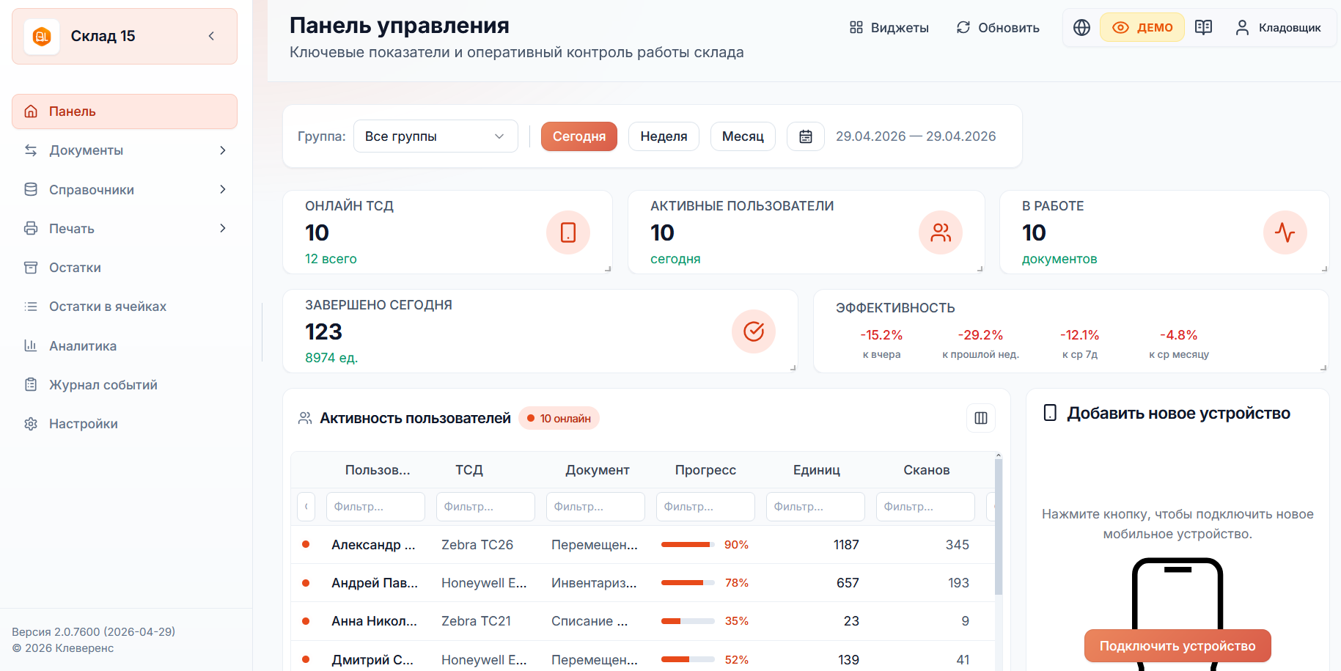
Task: Sort by the Прогресс column header
Action: [x=705, y=470]
